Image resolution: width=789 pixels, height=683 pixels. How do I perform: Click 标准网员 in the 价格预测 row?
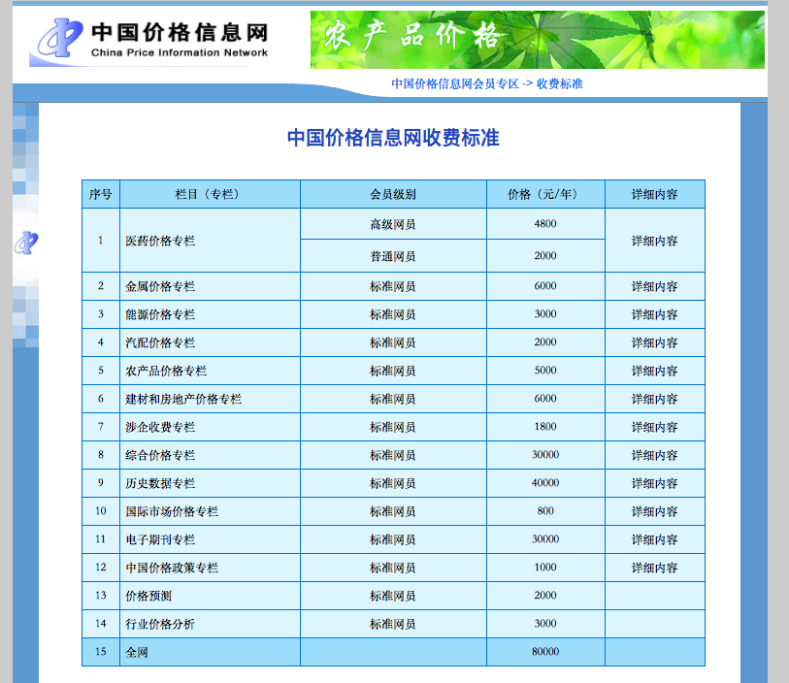(x=393, y=597)
